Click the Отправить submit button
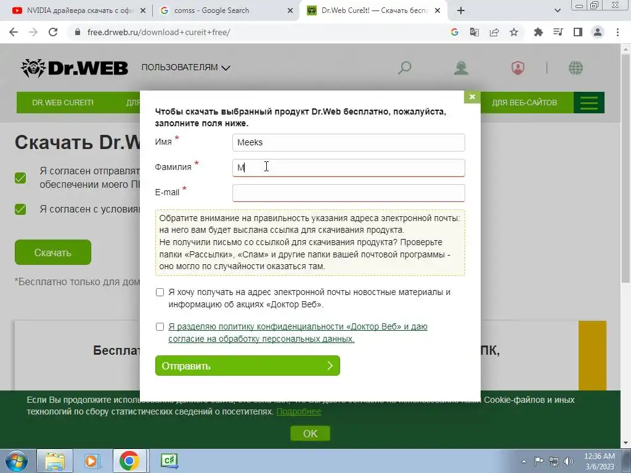Viewport: 631px width, 473px height. click(x=248, y=366)
